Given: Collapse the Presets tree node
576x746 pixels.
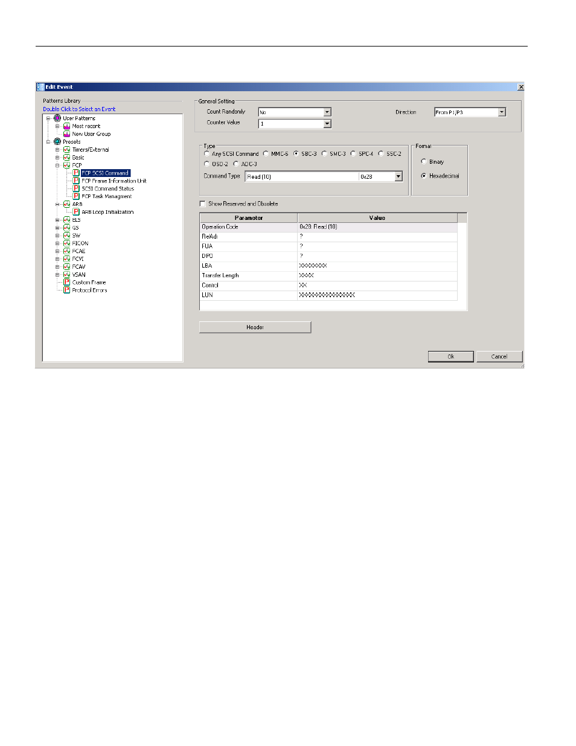Looking at the screenshot, I should coord(48,142).
